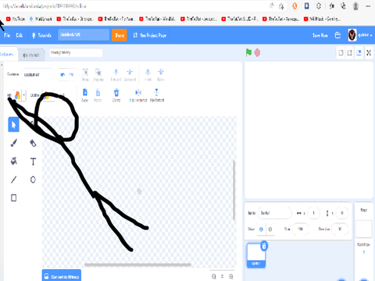Select the Rectangle tool

pyautogui.click(x=13, y=198)
